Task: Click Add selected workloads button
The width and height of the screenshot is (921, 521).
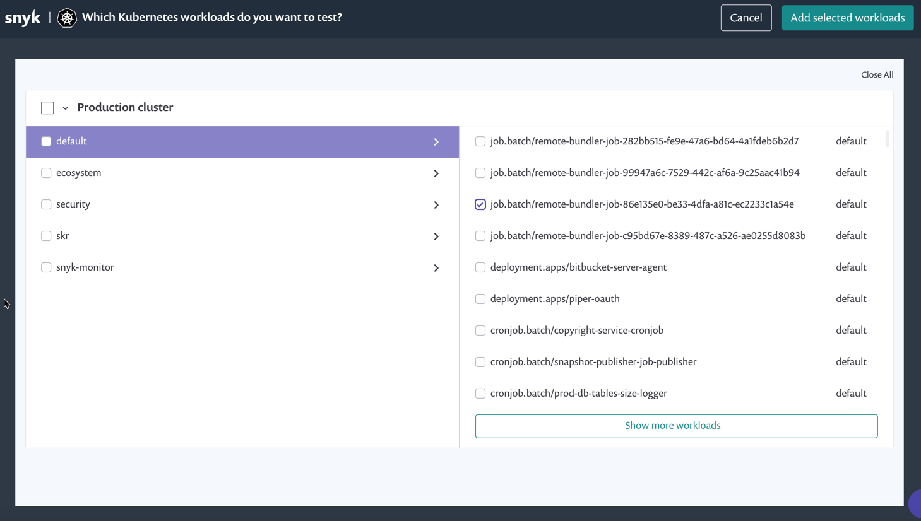Action: click(x=848, y=18)
